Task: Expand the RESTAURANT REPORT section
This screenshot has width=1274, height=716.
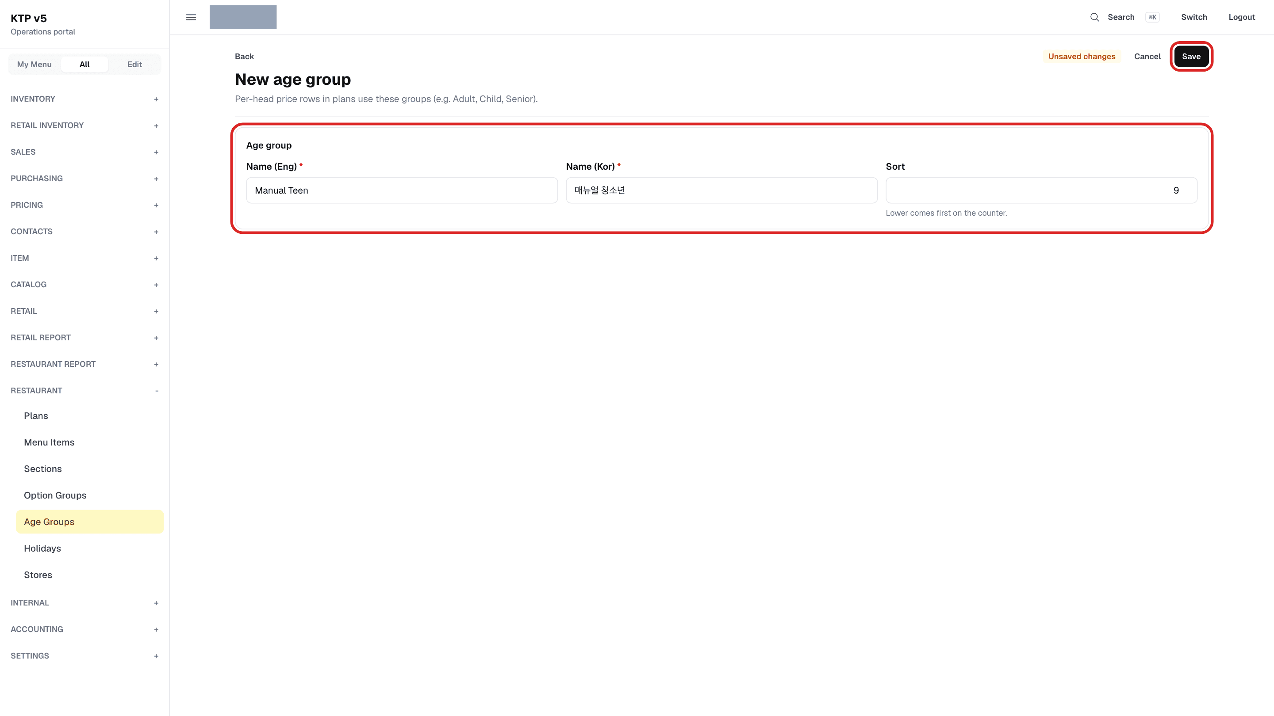Action: coord(84,364)
